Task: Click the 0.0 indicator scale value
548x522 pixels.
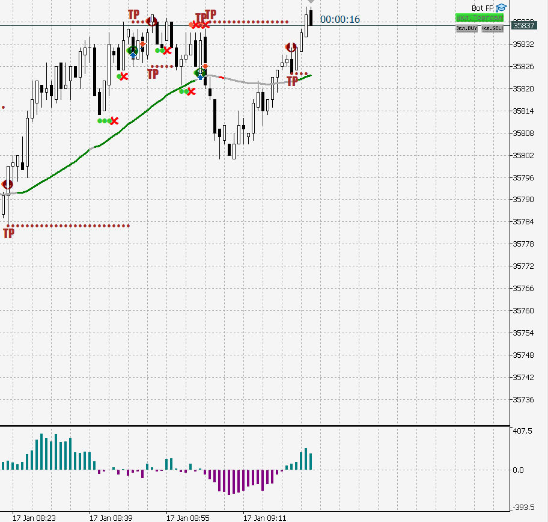Action: [x=518, y=470]
